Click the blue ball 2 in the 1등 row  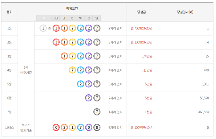80,28
